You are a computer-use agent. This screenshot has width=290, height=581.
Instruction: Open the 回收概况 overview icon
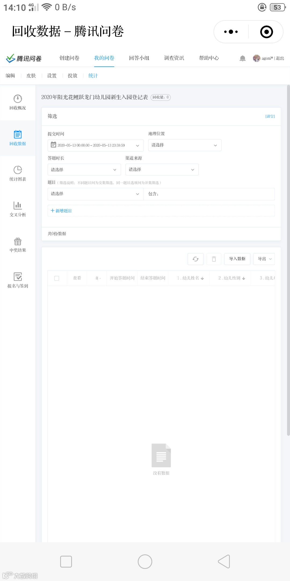(x=18, y=99)
